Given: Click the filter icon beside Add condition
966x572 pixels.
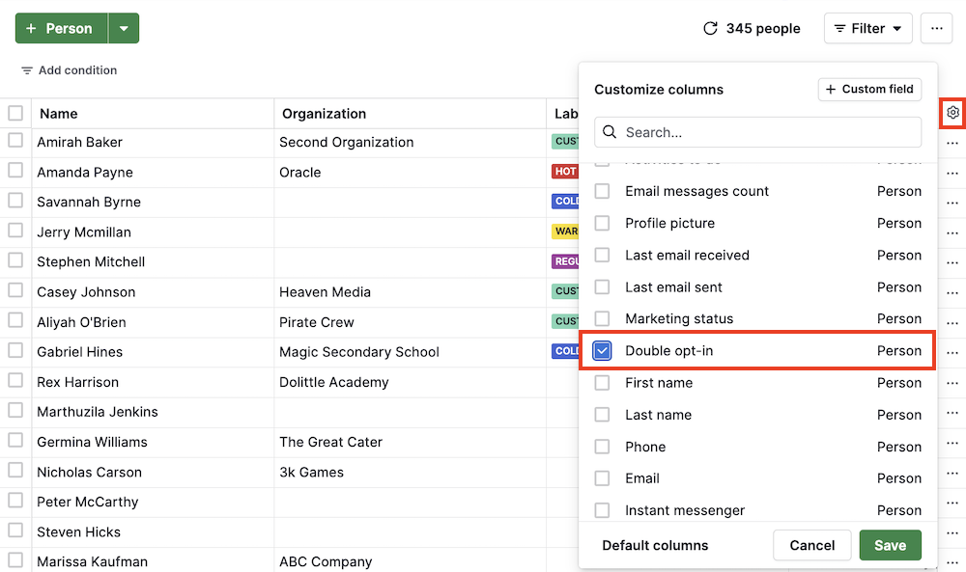Looking at the screenshot, I should (x=26, y=70).
